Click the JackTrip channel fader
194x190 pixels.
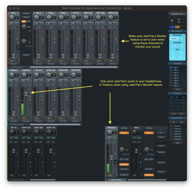point(26,94)
